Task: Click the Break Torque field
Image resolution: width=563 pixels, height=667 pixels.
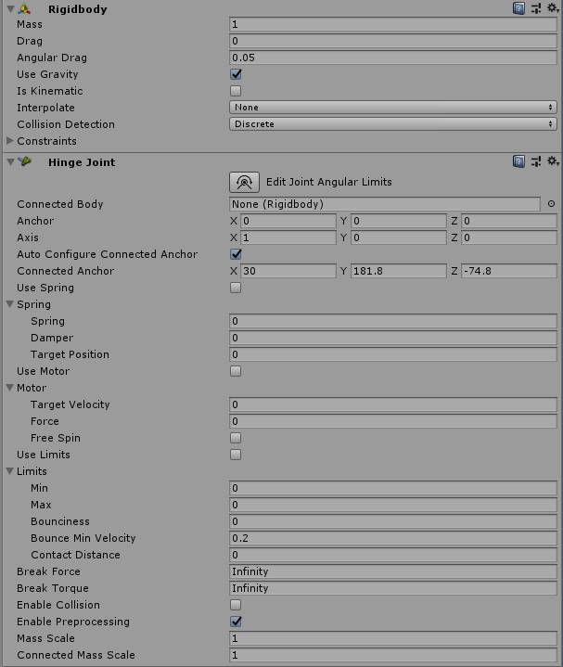Action: coord(393,588)
